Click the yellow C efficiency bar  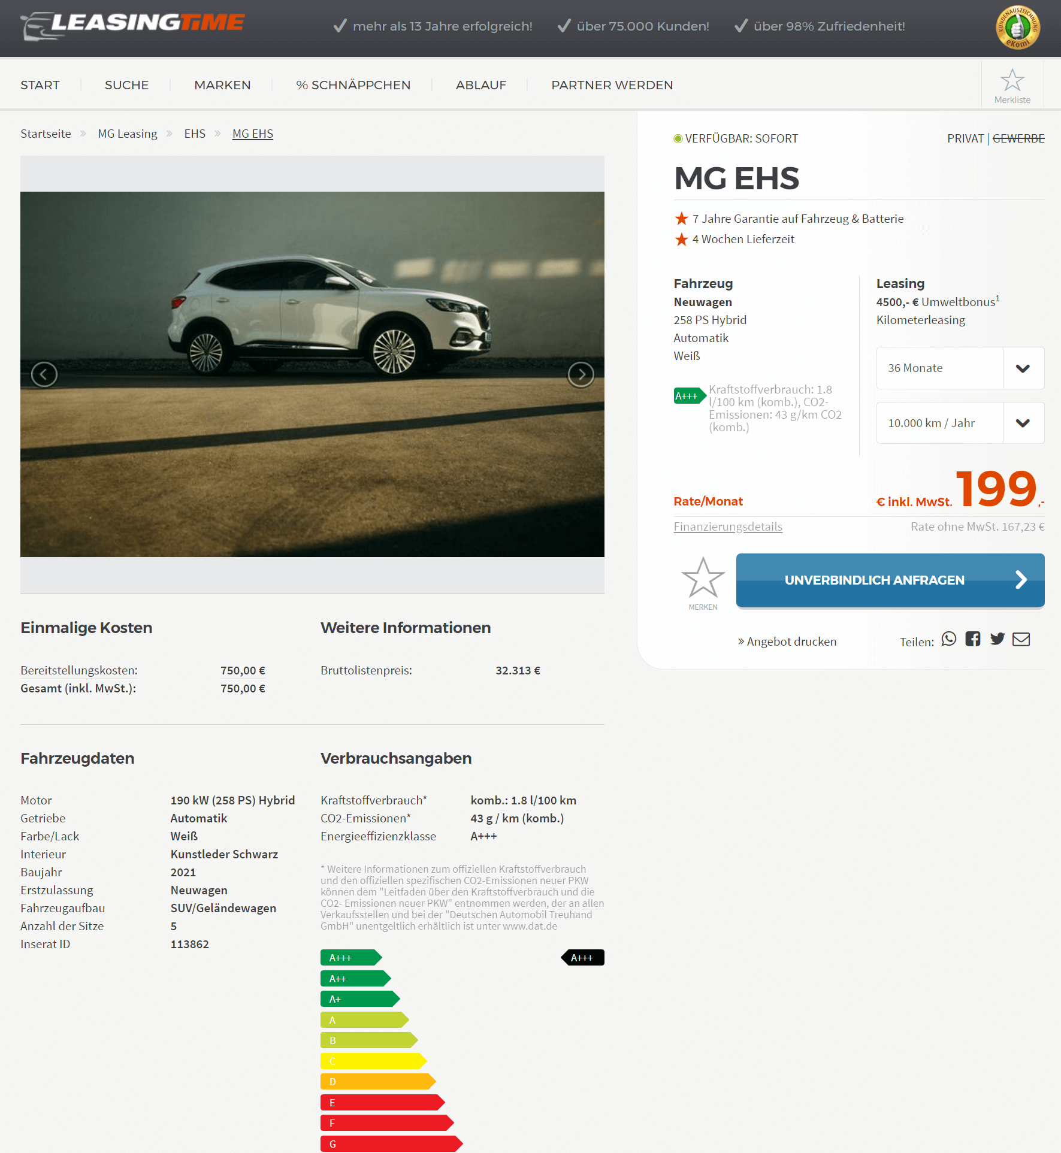point(373,1061)
